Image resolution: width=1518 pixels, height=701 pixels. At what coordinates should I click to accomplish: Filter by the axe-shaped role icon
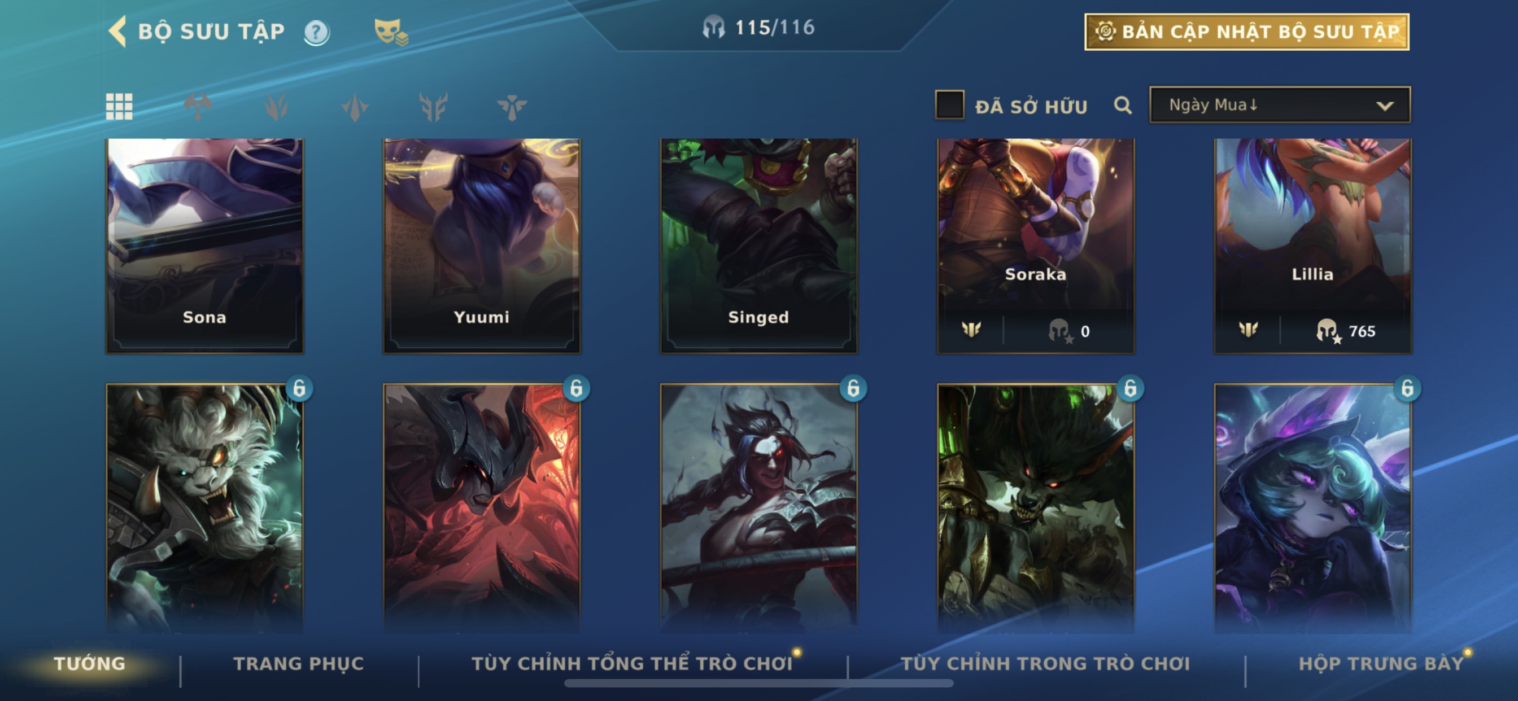coord(198,107)
